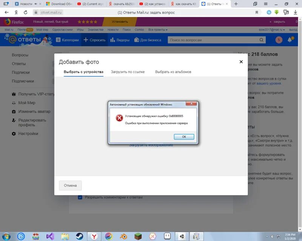Click the green download extension icon
Image resolution: width=302 pixels, height=241 pixels.
tap(277, 12)
